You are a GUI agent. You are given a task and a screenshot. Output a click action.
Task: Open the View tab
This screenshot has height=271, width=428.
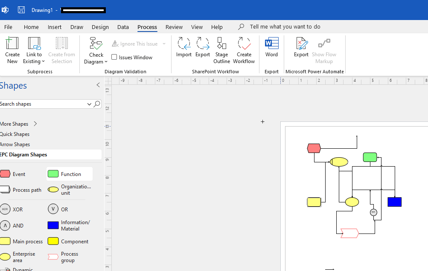point(197,27)
